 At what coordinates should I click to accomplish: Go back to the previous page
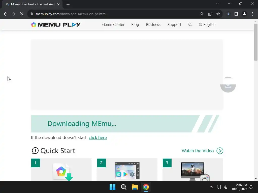tap(6, 14)
